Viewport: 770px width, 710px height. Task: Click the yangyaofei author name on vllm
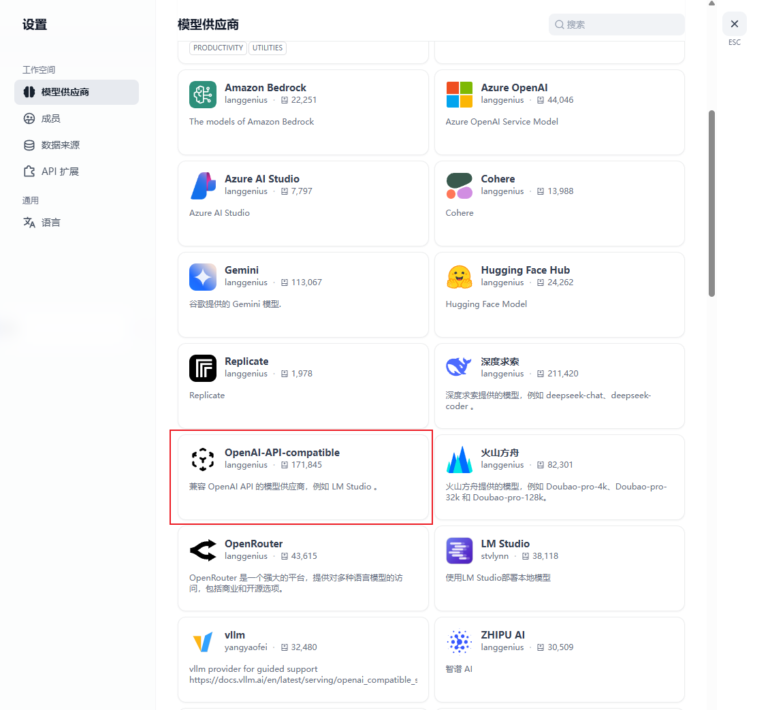[246, 647]
